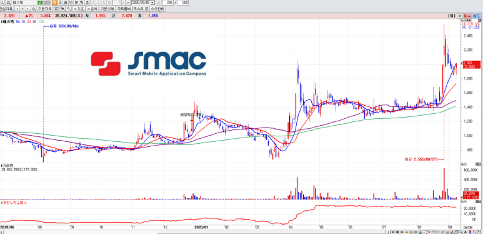Click the [일] period label

pyautogui.click(x=452, y=16)
